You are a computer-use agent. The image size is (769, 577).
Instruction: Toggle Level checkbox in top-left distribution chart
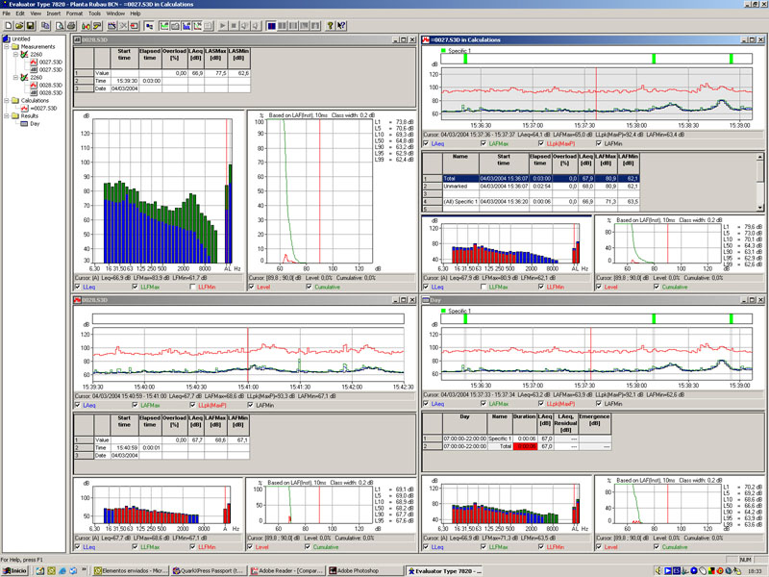252,287
